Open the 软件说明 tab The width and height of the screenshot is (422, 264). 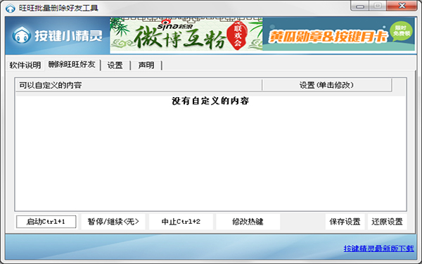25,65
